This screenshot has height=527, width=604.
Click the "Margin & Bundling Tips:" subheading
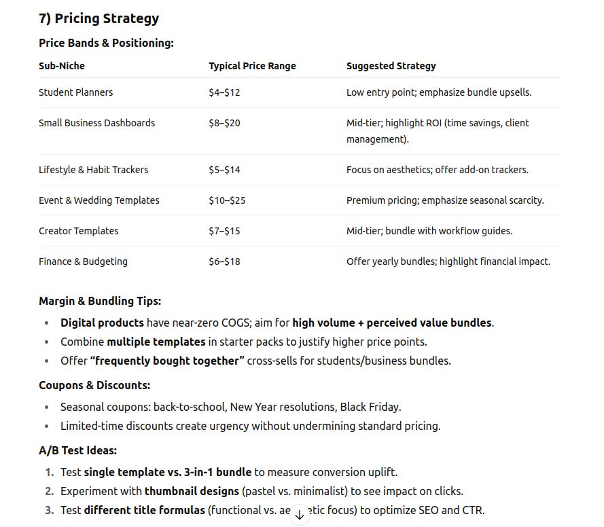coord(100,301)
